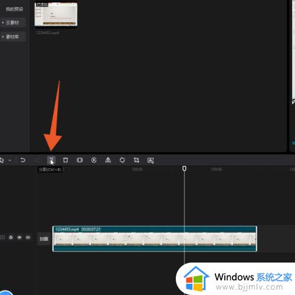Open 我的预设 in the sidebar
The width and height of the screenshot is (295, 295).
coord(14,9)
